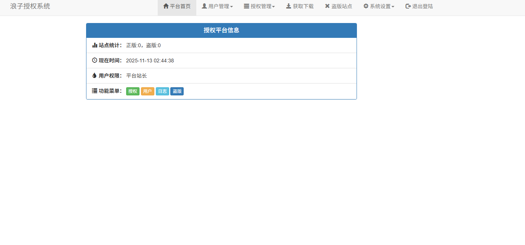Click the list icon beside 授权管理

click(246, 6)
